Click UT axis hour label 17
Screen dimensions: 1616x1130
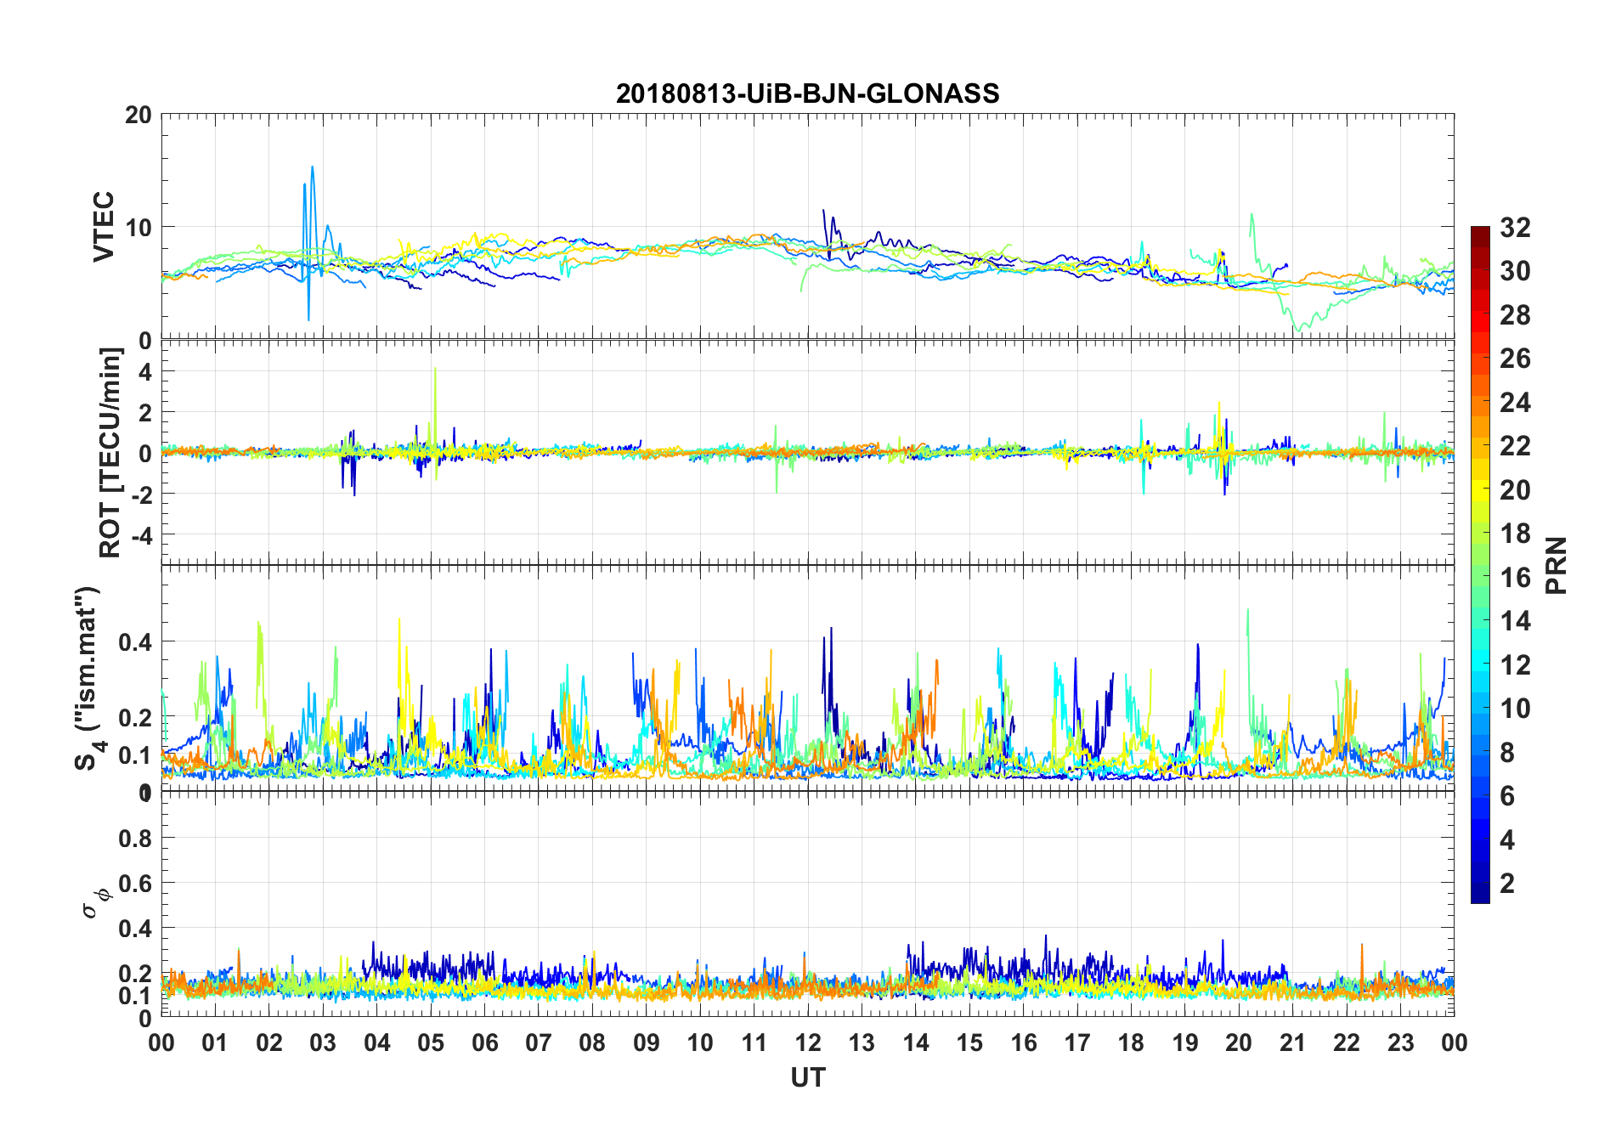[x=1077, y=1042]
